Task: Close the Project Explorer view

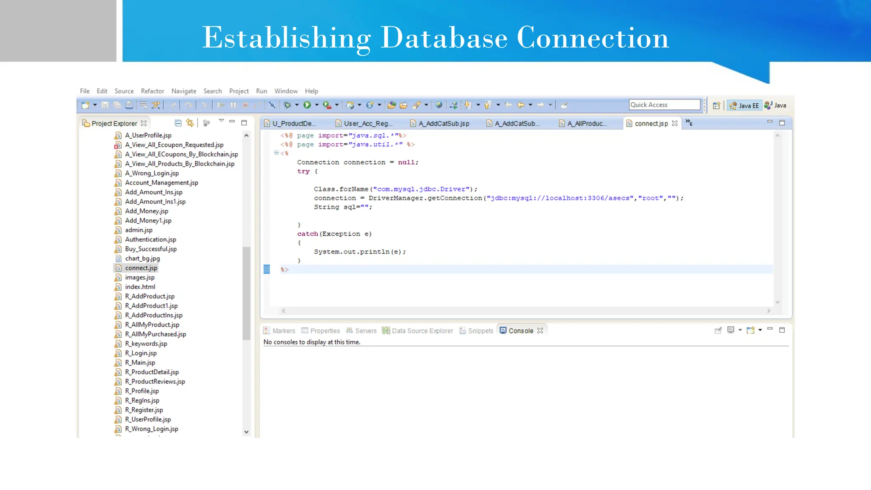Action: 144,123
